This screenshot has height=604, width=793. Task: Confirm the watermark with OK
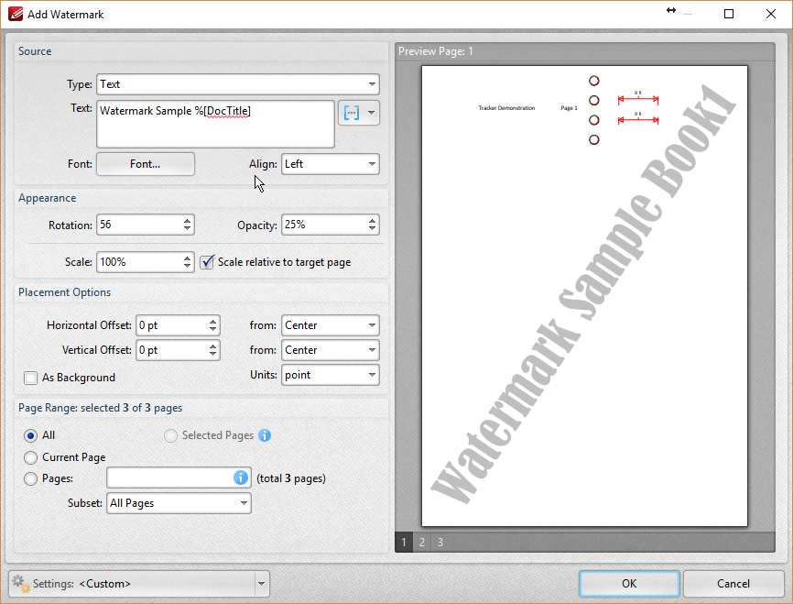629,583
